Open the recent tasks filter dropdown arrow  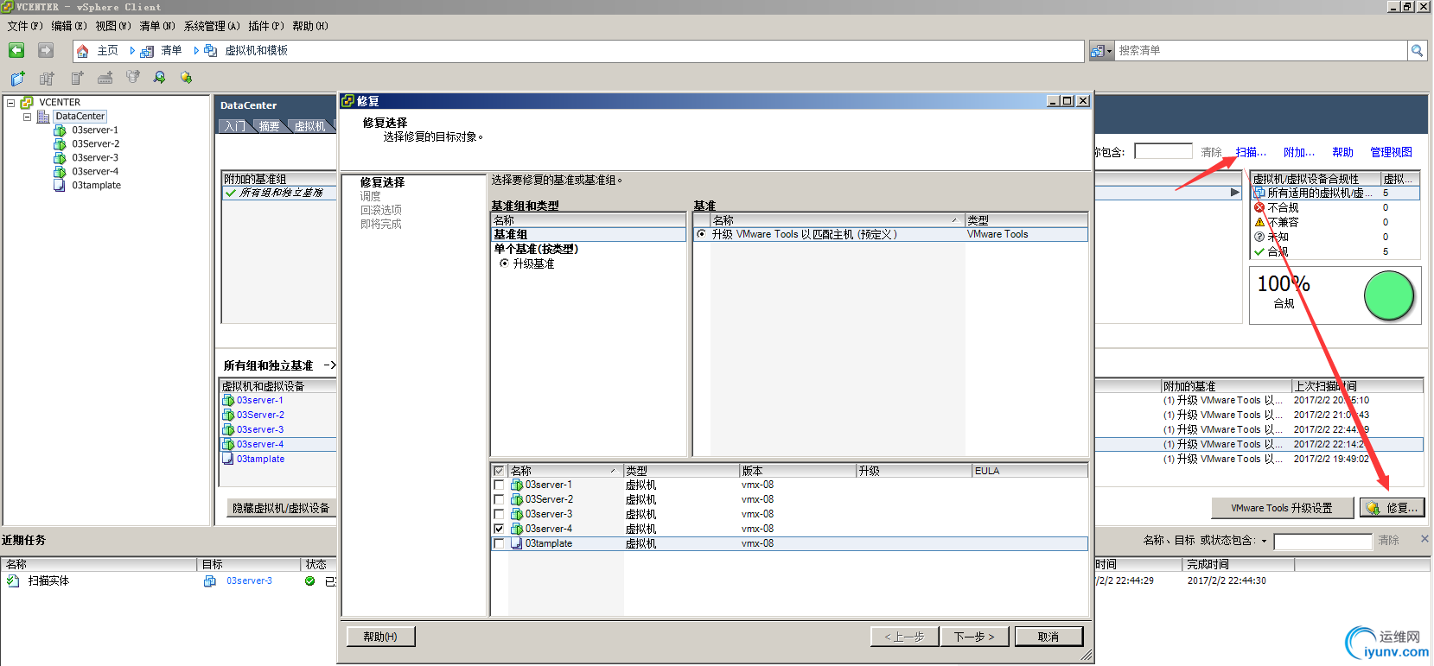point(1264,542)
